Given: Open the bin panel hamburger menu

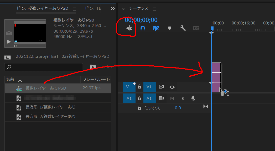Looking at the screenshot, I should (75, 9).
